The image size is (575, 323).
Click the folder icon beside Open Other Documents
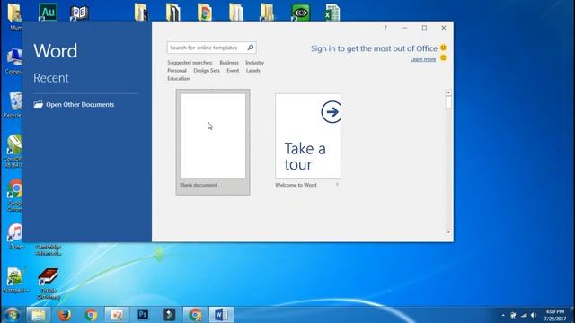(x=38, y=104)
